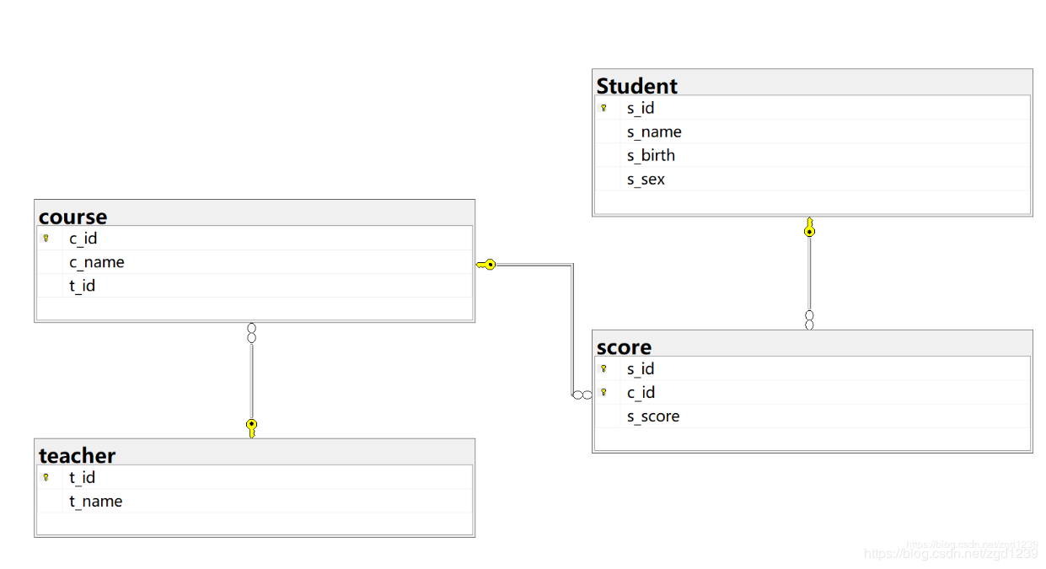Open the blog.csdn.net watermark link

tap(951, 553)
